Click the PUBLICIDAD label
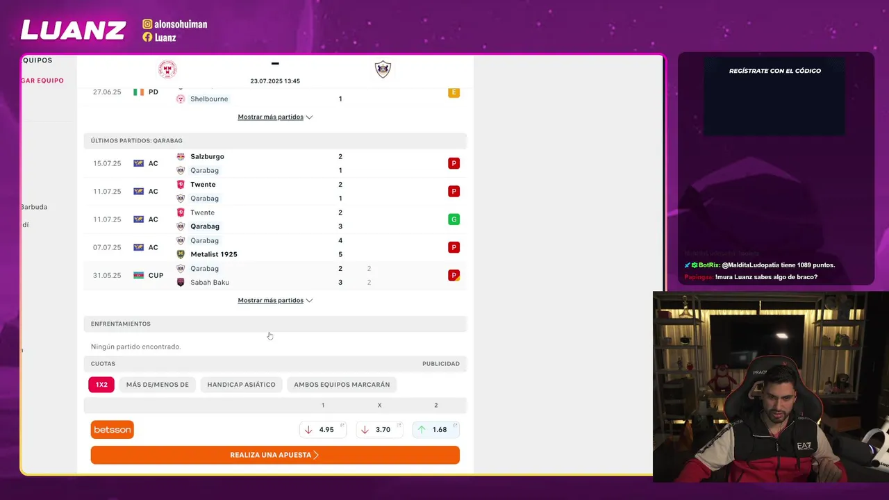 click(x=441, y=364)
